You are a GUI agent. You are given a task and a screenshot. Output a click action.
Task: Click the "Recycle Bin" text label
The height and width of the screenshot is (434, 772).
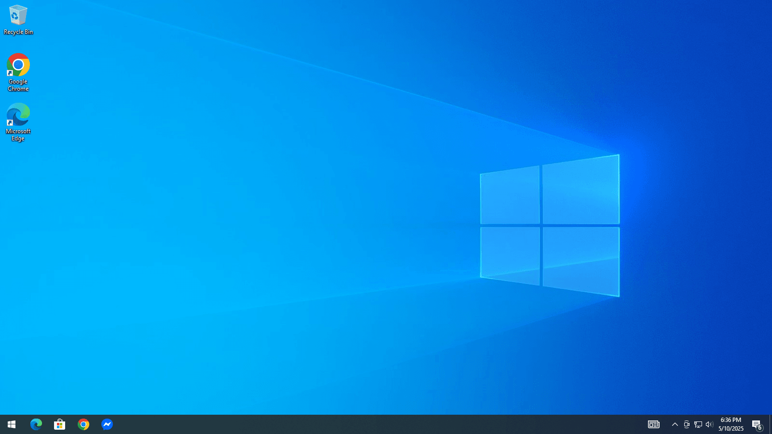(x=18, y=32)
